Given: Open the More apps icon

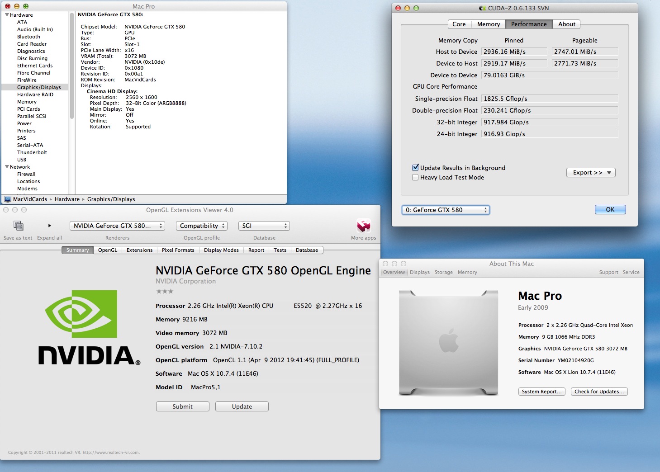Looking at the screenshot, I should 364,226.
